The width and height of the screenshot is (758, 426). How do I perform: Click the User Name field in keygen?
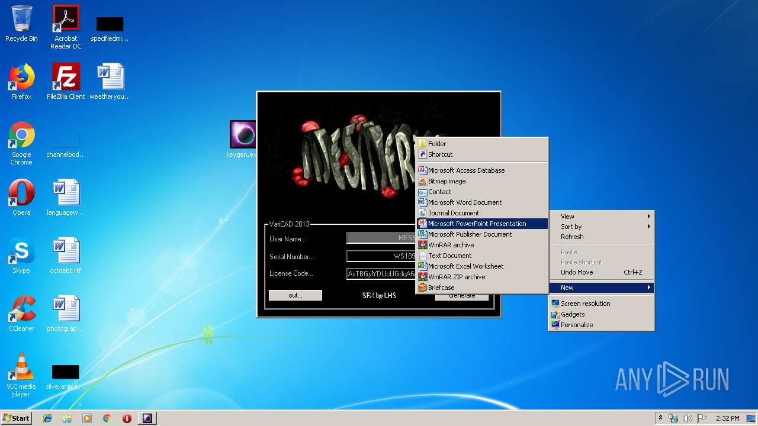tap(381, 238)
